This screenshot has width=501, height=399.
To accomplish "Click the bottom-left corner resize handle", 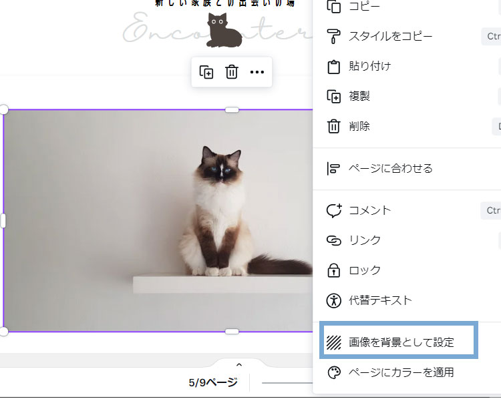I will (3, 332).
